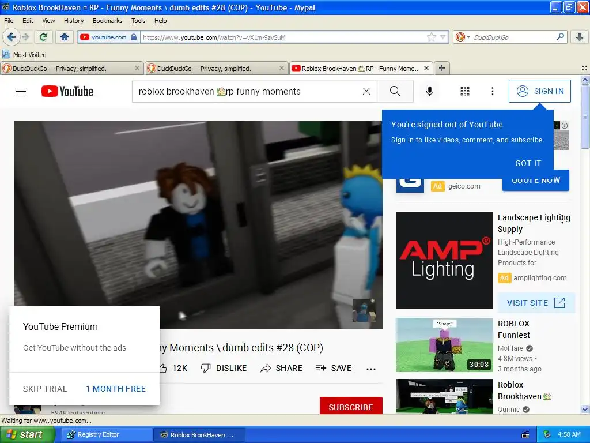This screenshot has width=590, height=443.
Task: Dismiss signed-out notice with GOT IT
Action: tap(528, 163)
